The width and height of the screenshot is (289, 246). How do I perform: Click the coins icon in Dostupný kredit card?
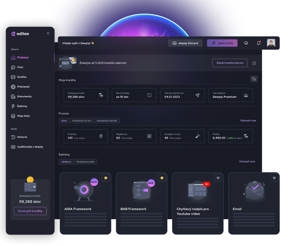point(101,95)
